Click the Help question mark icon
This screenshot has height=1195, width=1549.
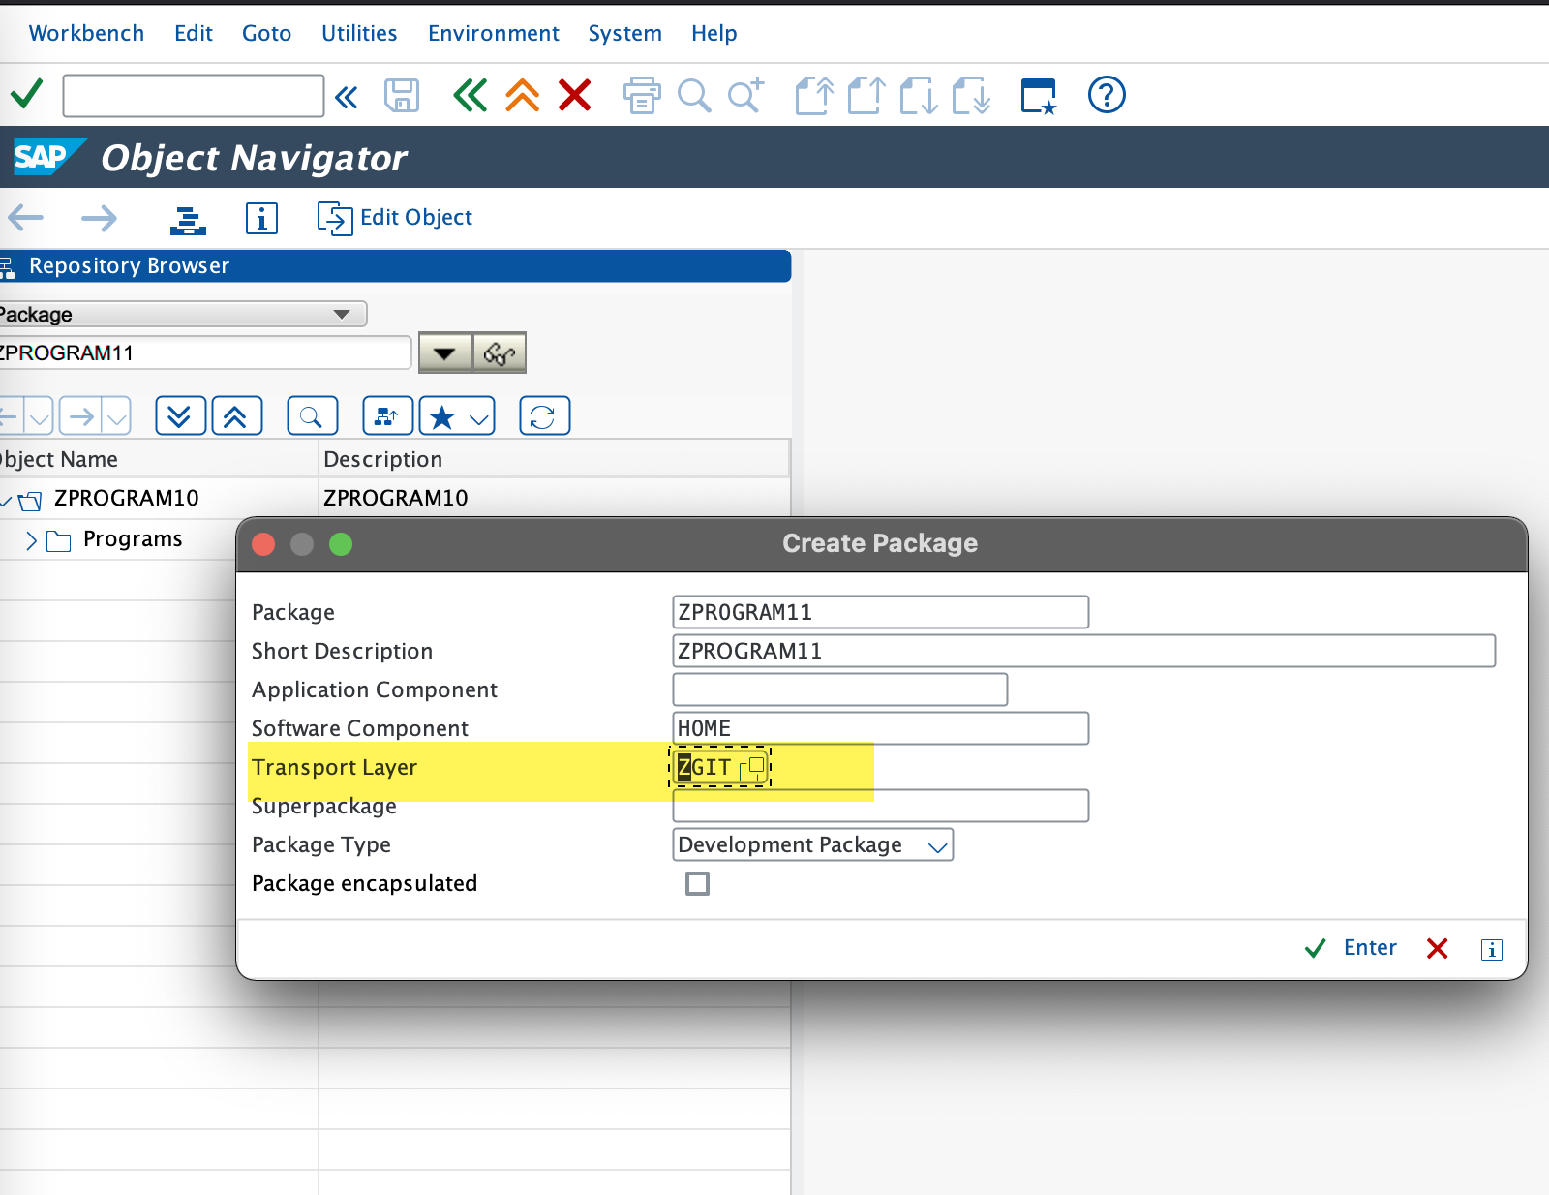pos(1107,95)
